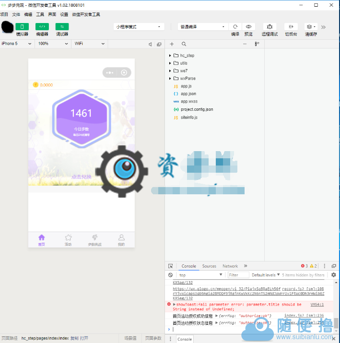Viewport: 340px width, 343px height.
Task: Open the 微信开发者工具 menu
Action: 86,14
